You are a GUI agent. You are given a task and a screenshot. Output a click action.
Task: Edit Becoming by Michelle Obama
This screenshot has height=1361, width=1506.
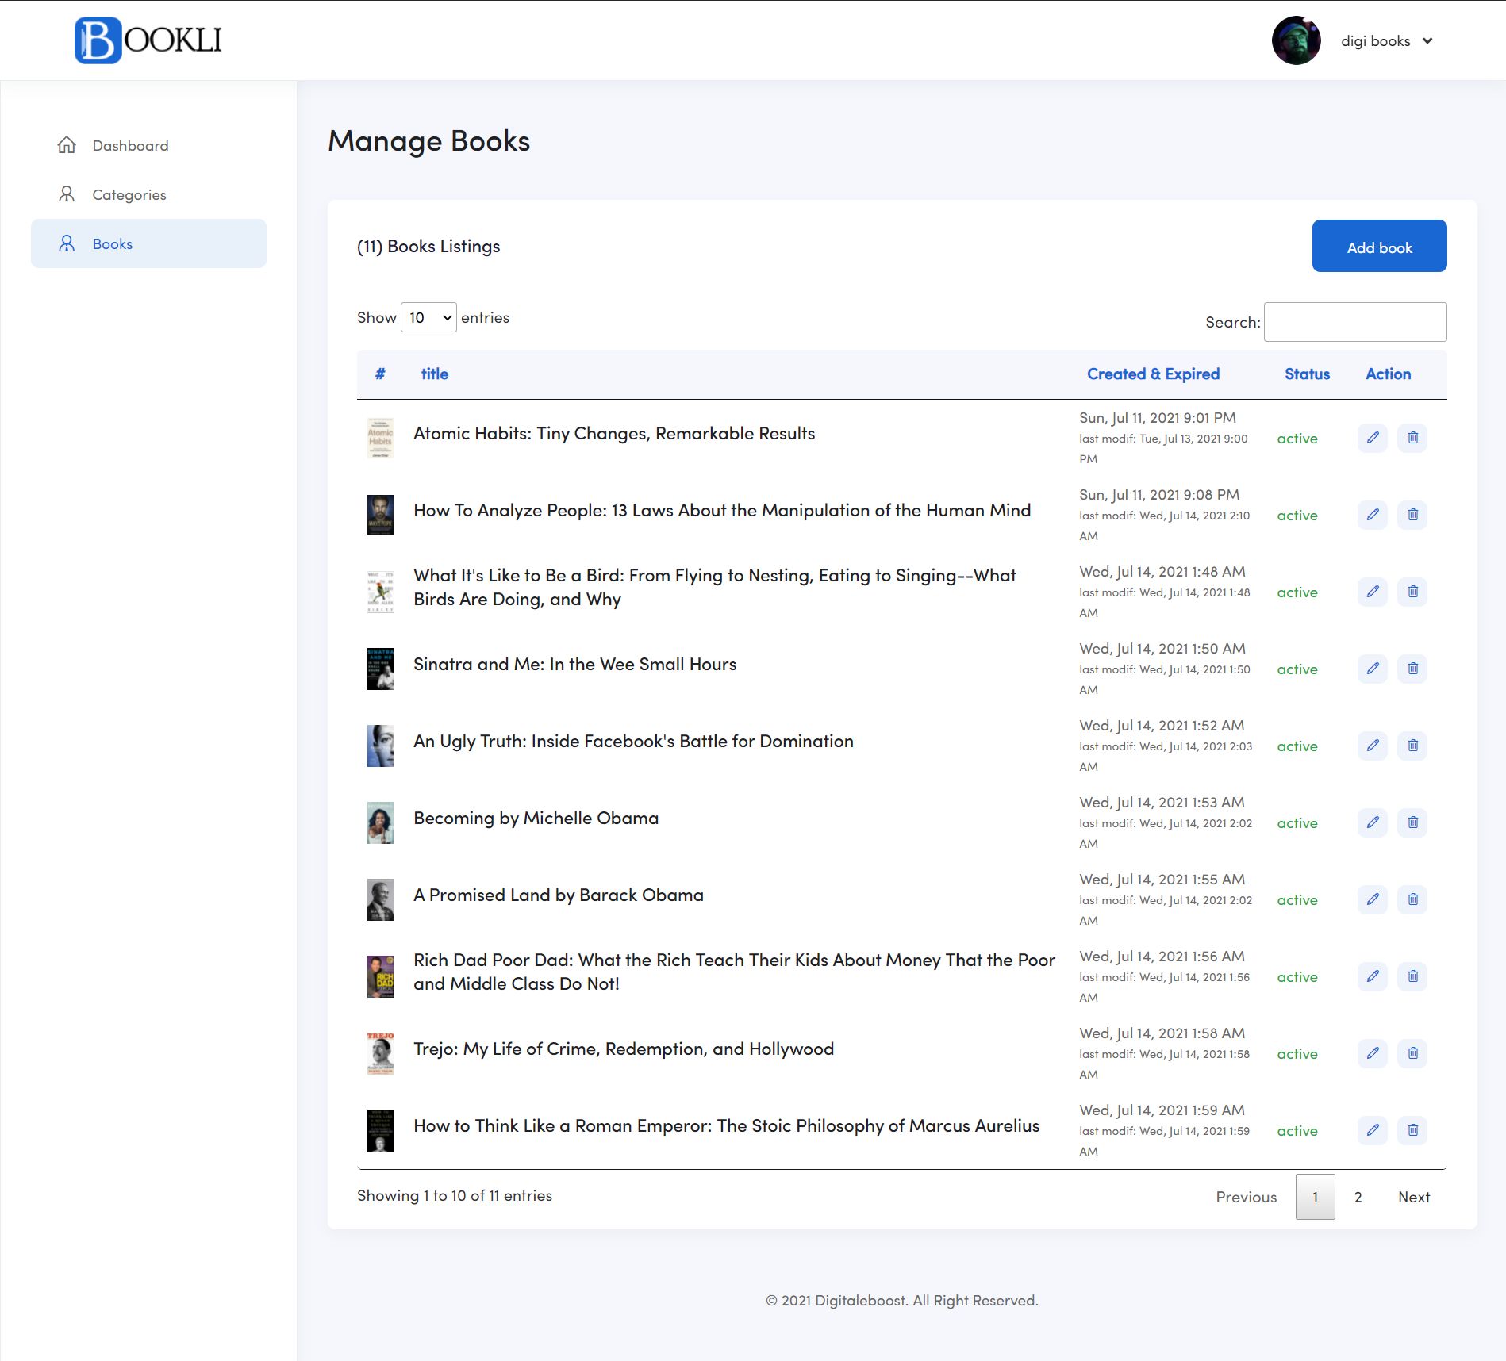pyautogui.click(x=1373, y=822)
